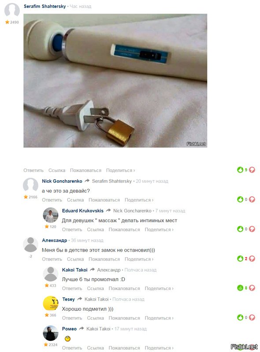
Task: Downvote Александр's comment about the lock
Action: 252,259
